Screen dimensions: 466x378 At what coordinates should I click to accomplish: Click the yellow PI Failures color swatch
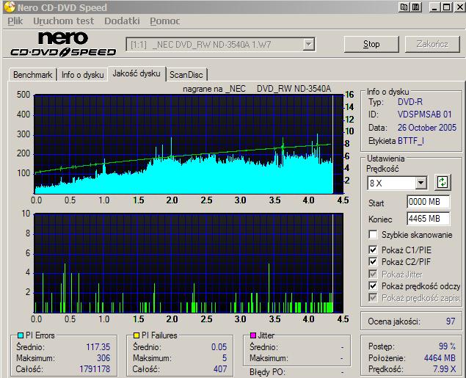[136, 335]
